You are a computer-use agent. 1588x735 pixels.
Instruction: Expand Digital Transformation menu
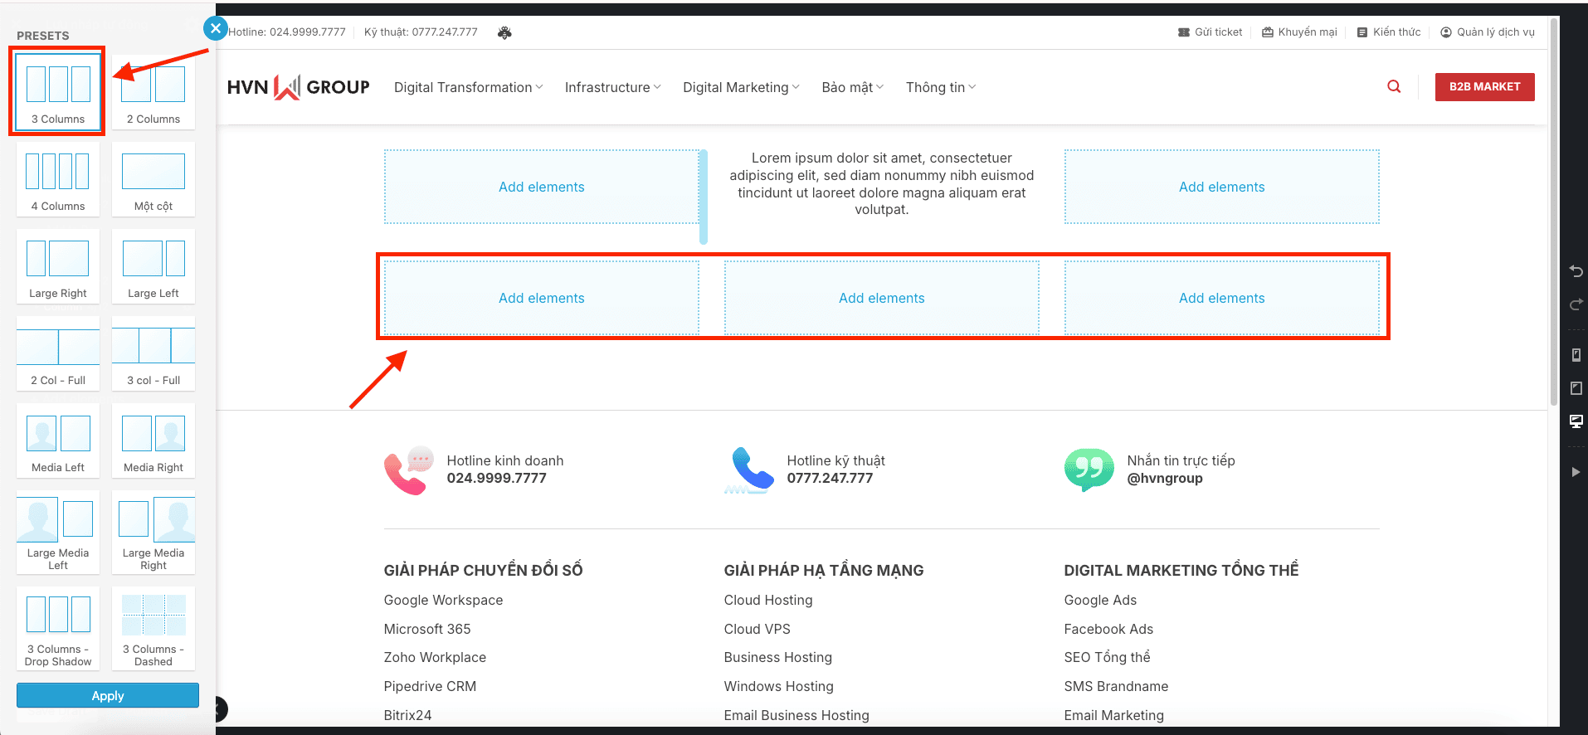click(x=468, y=88)
